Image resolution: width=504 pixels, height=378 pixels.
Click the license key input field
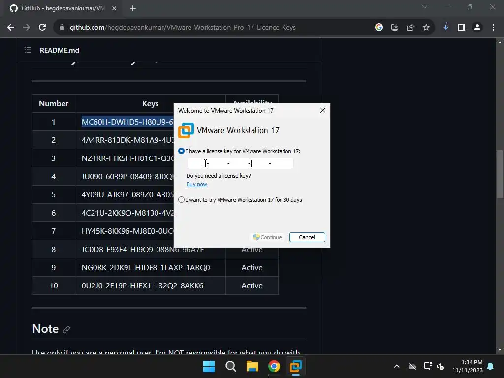240,163
